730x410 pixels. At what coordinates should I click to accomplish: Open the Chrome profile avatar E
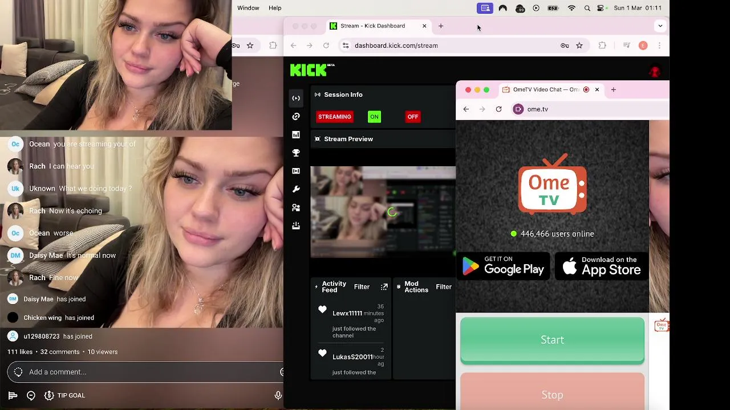643,46
